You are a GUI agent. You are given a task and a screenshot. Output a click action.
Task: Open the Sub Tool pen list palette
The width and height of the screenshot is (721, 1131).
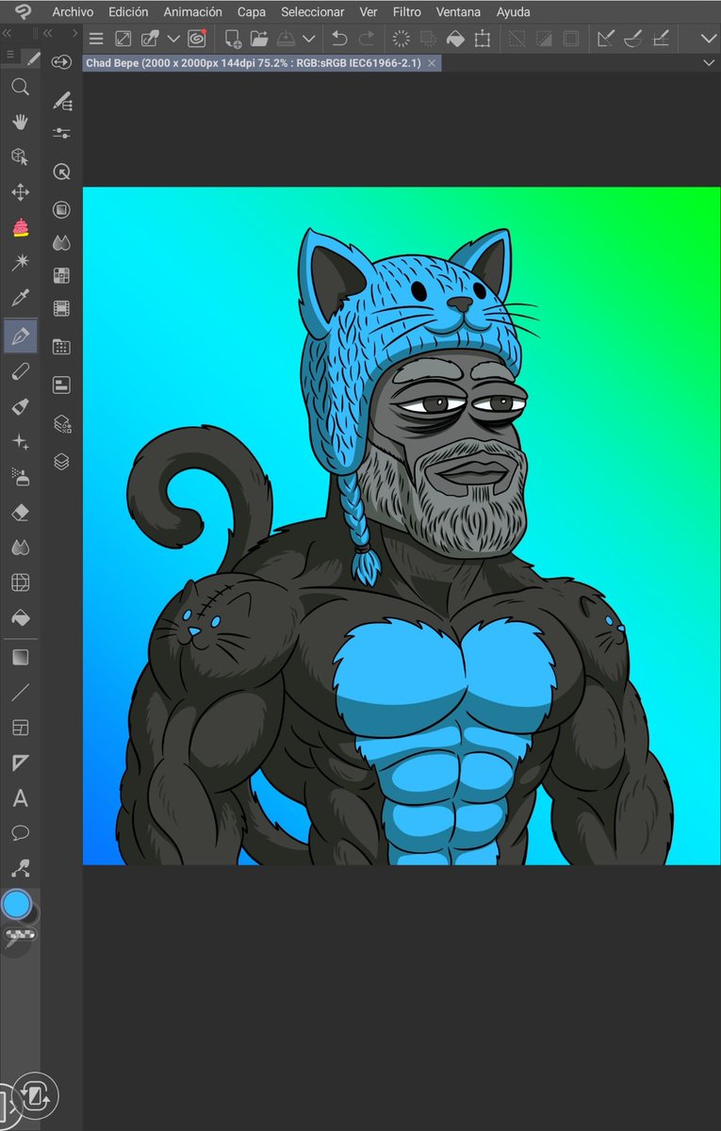[x=61, y=100]
